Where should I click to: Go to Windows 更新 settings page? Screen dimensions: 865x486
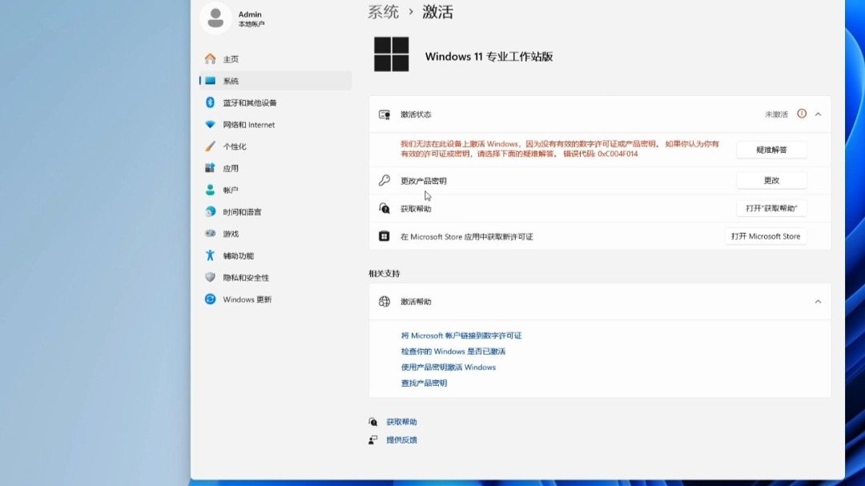click(276, 299)
